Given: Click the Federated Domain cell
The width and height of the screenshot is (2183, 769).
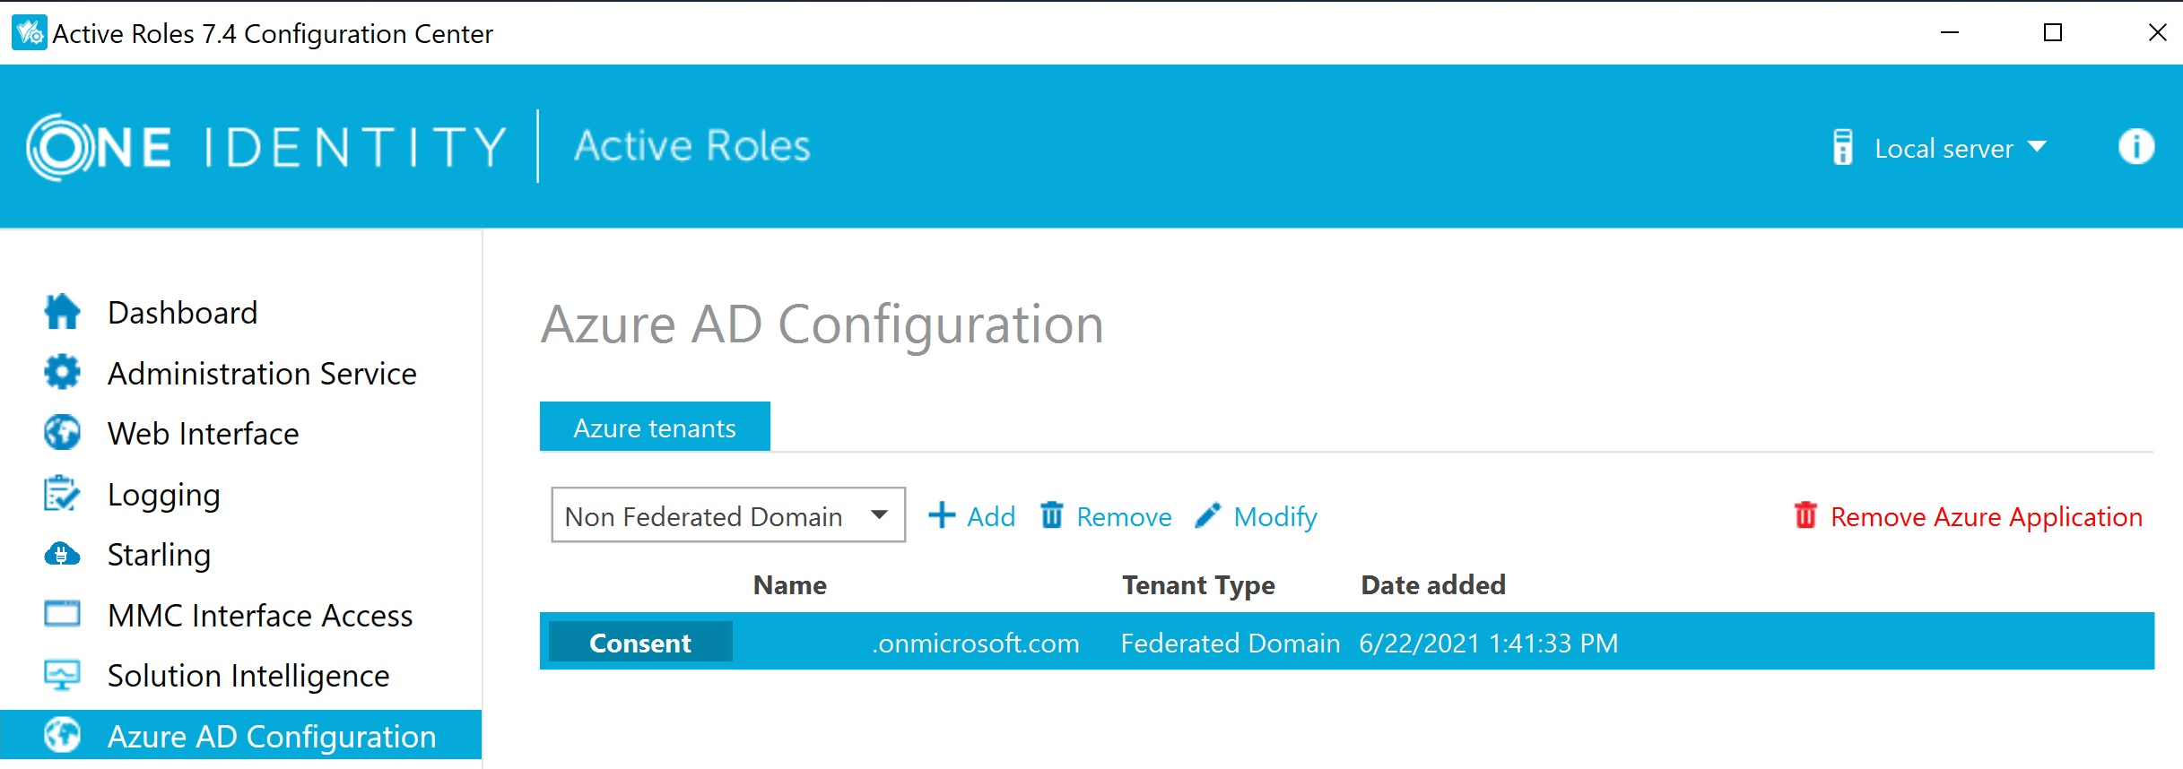Looking at the screenshot, I should tap(1230, 643).
